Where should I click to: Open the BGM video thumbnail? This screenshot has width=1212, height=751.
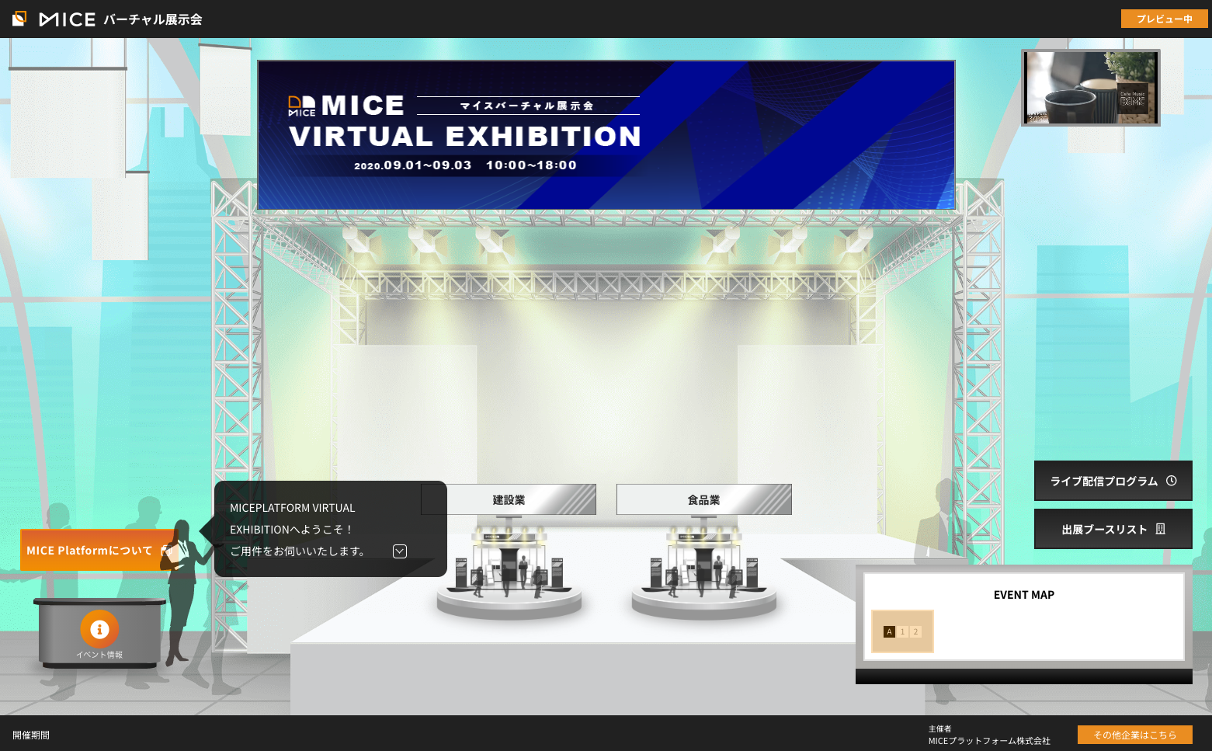click(1090, 87)
